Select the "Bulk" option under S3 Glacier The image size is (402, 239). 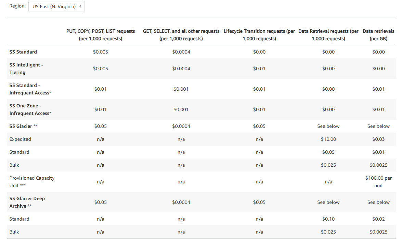pos(14,165)
